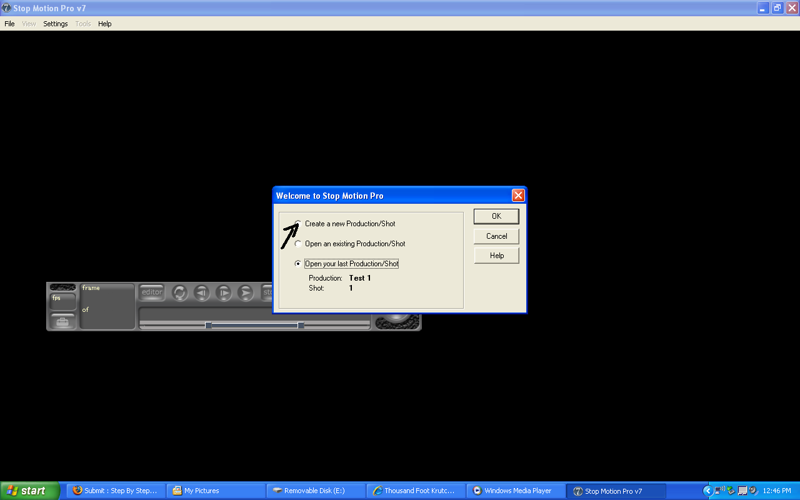Step forward one frame
The height and width of the screenshot is (500, 800).
tap(224, 292)
